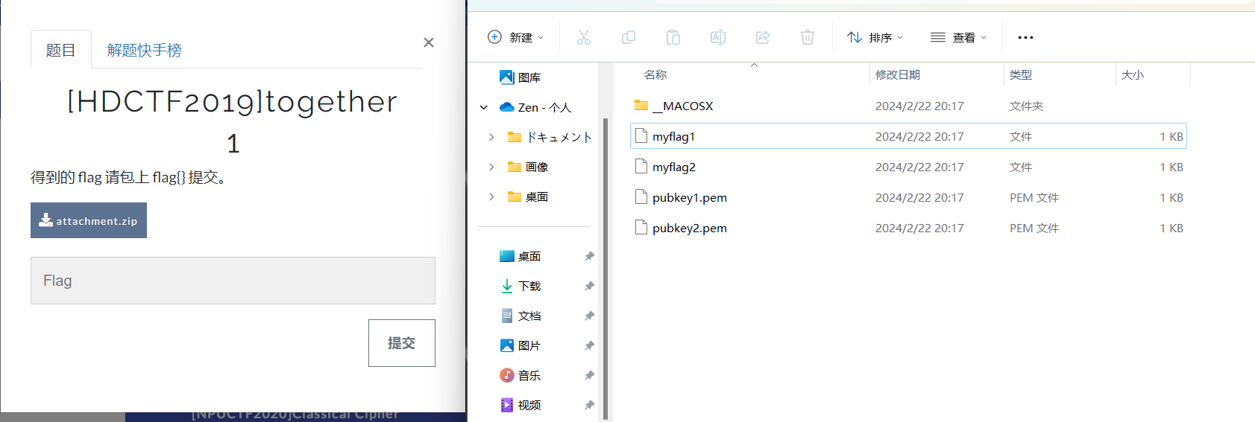Screen dimensions: 1255x422
Task: Close the challenge dialog with X
Action: point(429,42)
